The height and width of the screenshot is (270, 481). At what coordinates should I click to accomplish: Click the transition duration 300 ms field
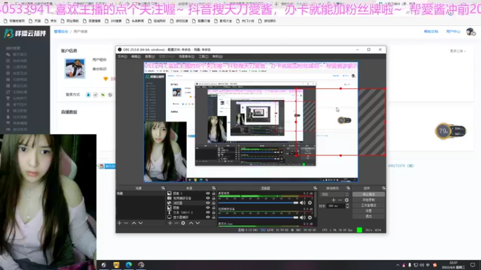point(335,206)
